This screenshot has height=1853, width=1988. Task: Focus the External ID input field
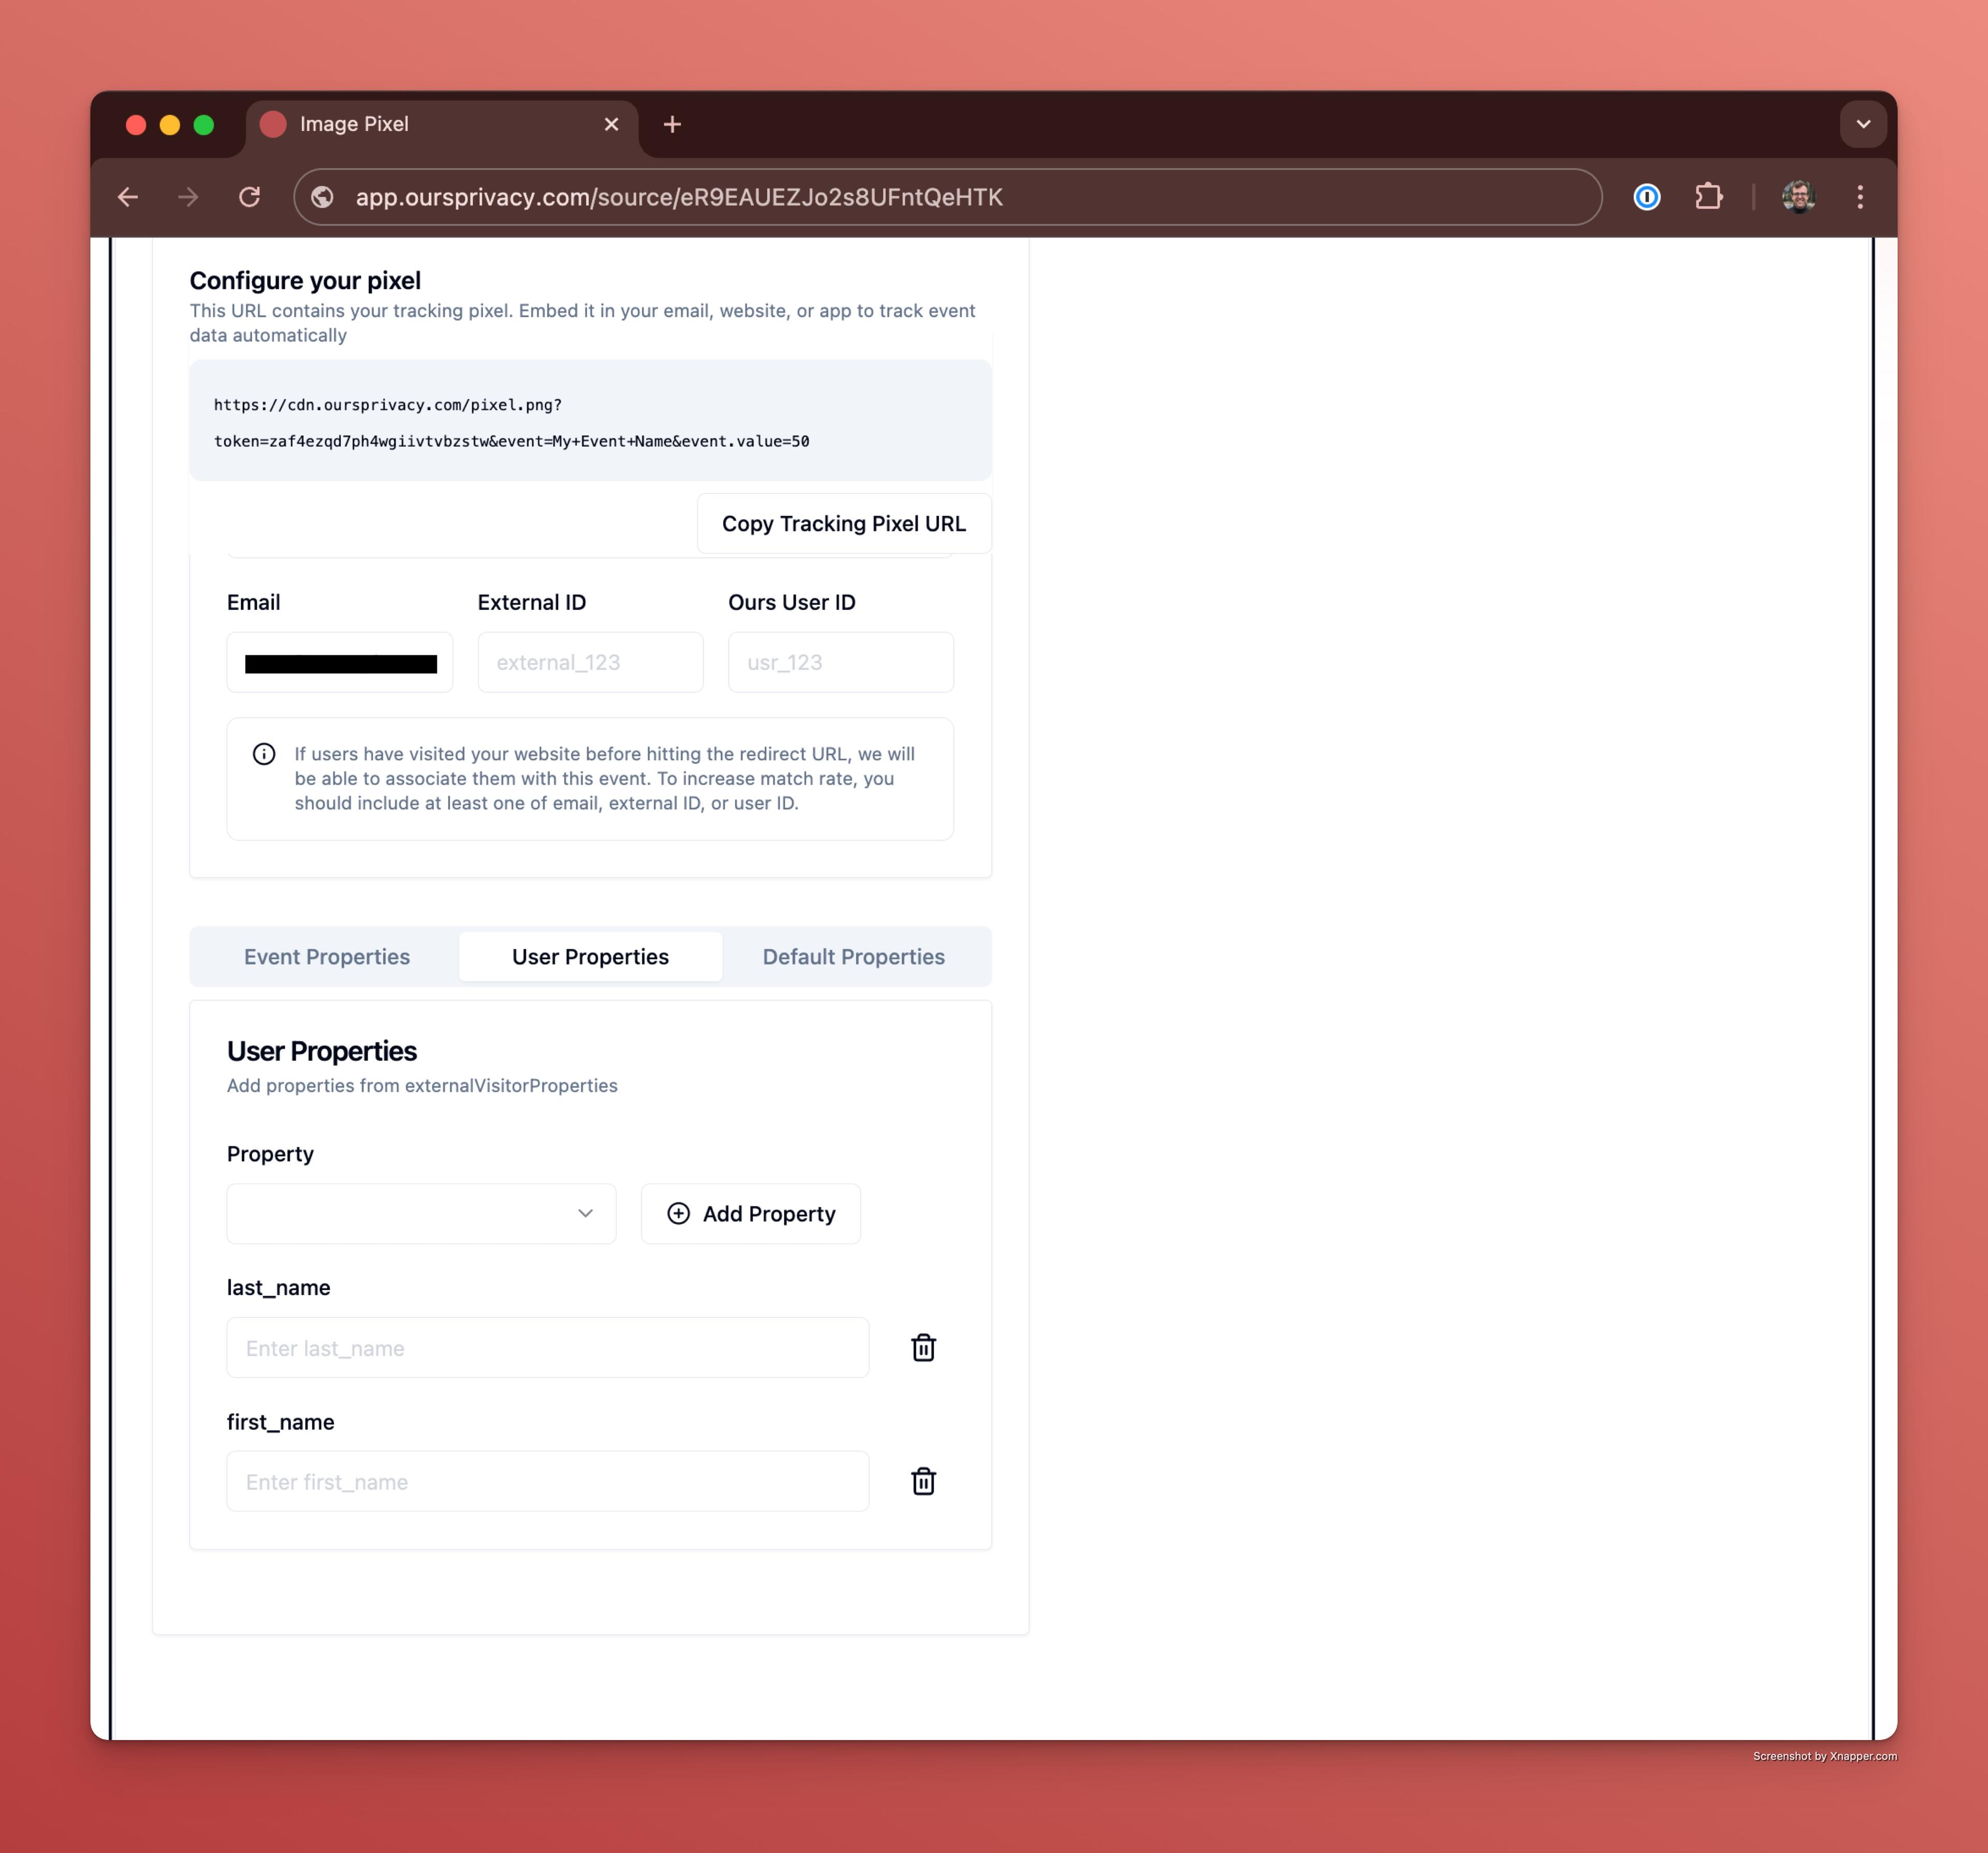pos(590,662)
